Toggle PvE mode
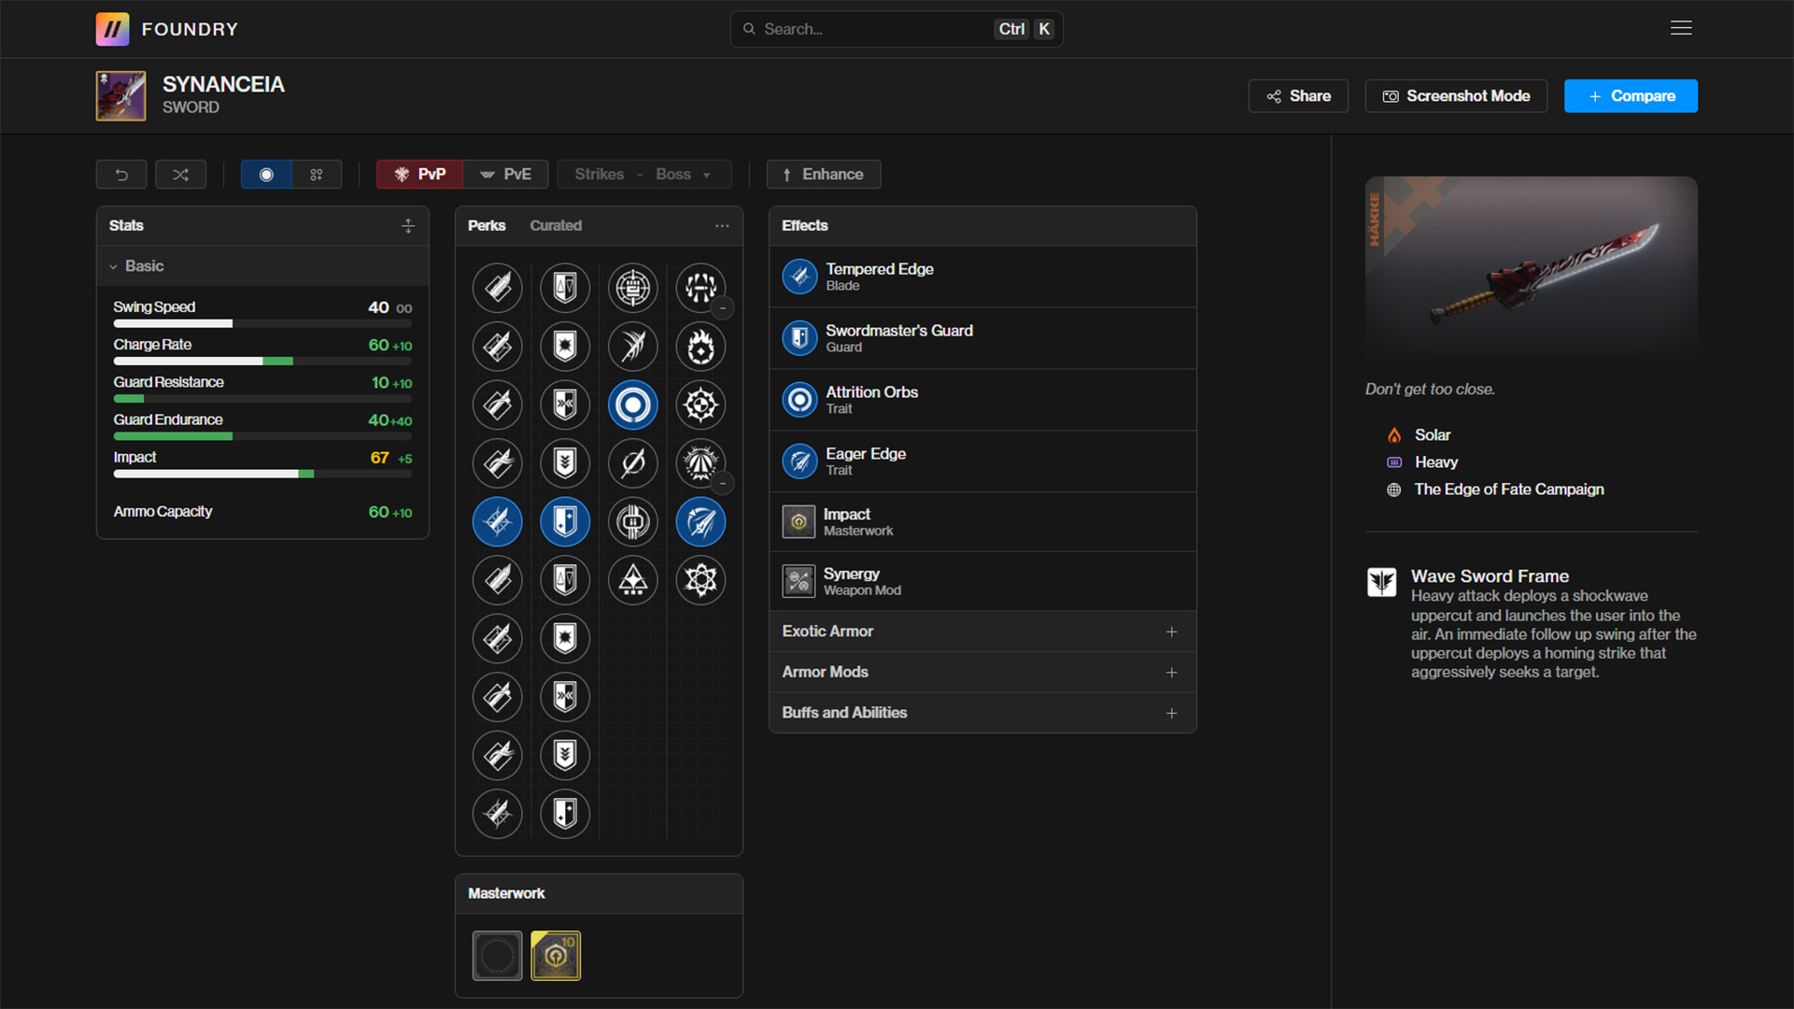Image resolution: width=1794 pixels, height=1009 pixels. [505, 175]
